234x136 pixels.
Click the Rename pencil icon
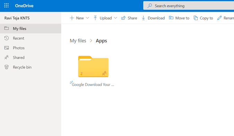(x=219, y=18)
